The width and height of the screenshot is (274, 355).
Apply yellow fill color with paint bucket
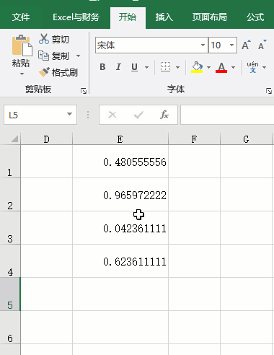tap(197, 67)
